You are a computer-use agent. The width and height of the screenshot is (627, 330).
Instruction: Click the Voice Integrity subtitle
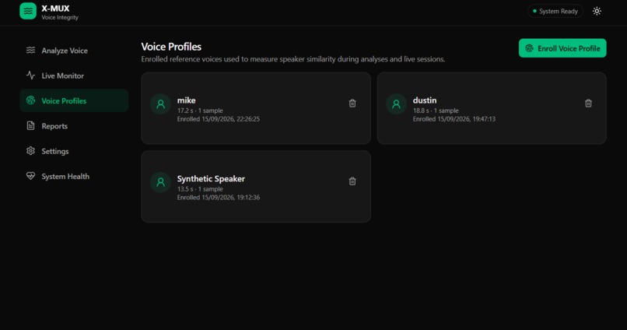click(x=60, y=18)
